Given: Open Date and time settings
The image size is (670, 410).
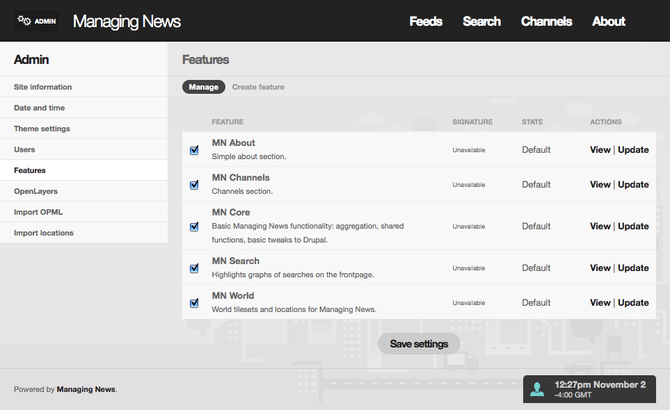Looking at the screenshot, I should click(x=83, y=108).
